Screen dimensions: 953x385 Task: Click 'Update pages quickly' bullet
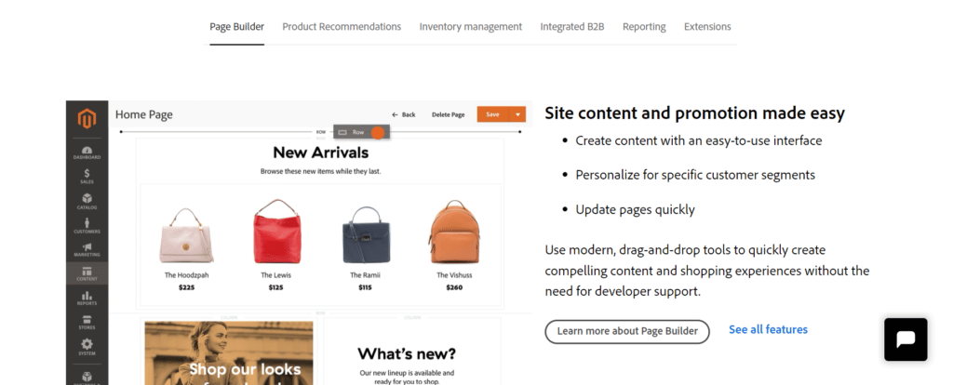point(635,210)
